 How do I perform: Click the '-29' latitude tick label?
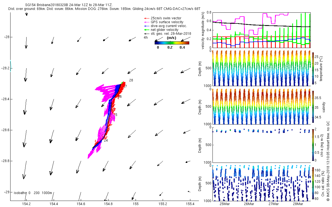(x=6, y=192)
